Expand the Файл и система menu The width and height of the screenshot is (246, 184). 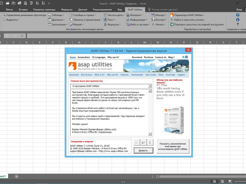pos(138,25)
